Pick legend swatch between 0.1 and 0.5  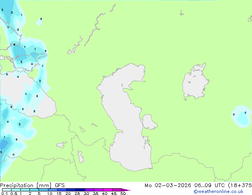click(7, 190)
